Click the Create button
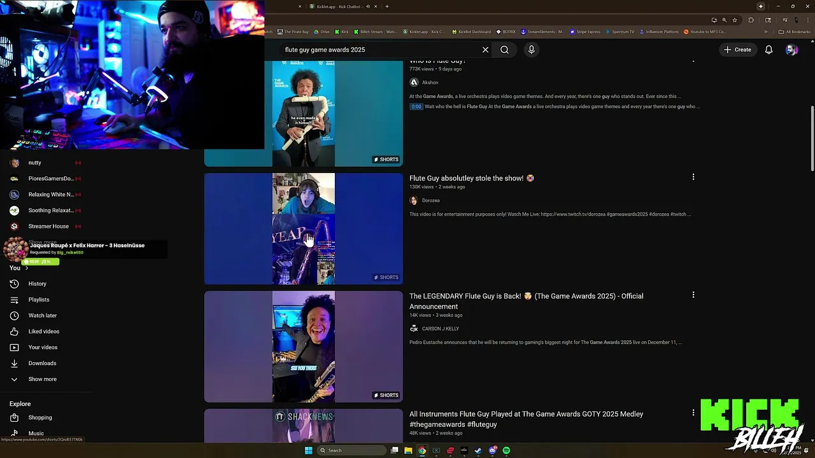The image size is (815, 458). [x=737, y=50]
